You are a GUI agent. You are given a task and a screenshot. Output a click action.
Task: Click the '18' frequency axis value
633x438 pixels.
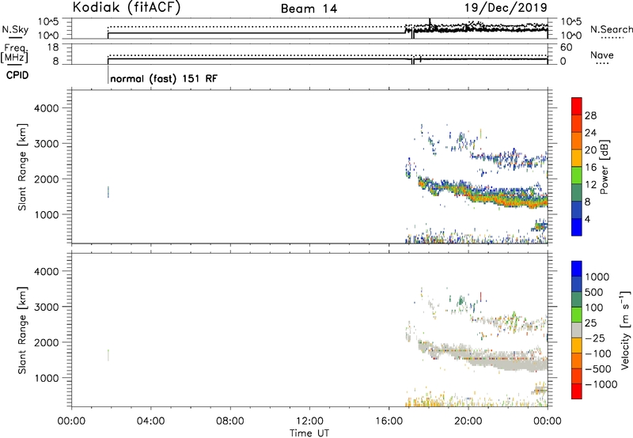pyautogui.click(x=53, y=47)
